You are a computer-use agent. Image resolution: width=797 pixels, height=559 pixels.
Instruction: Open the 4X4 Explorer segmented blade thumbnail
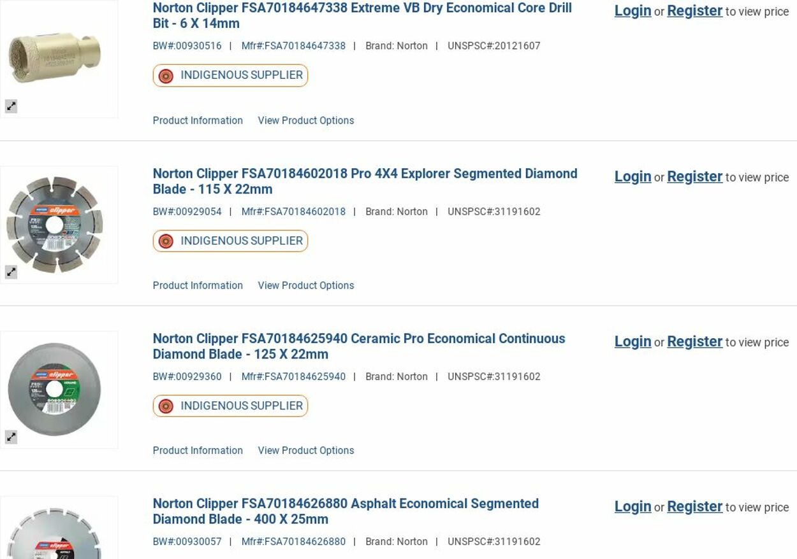pyautogui.click(x=55, y=224)
